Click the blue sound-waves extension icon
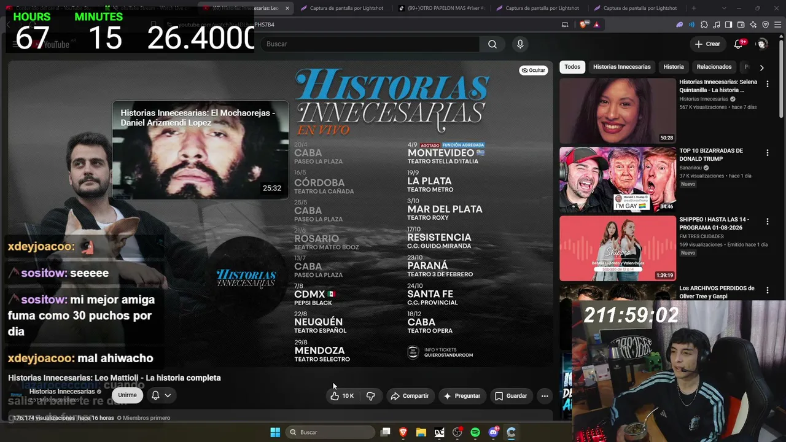Viewport: 786px width, 442px height. pos(692,25)
